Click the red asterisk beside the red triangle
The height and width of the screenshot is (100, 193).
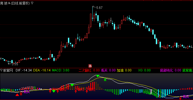coord(21,94)
